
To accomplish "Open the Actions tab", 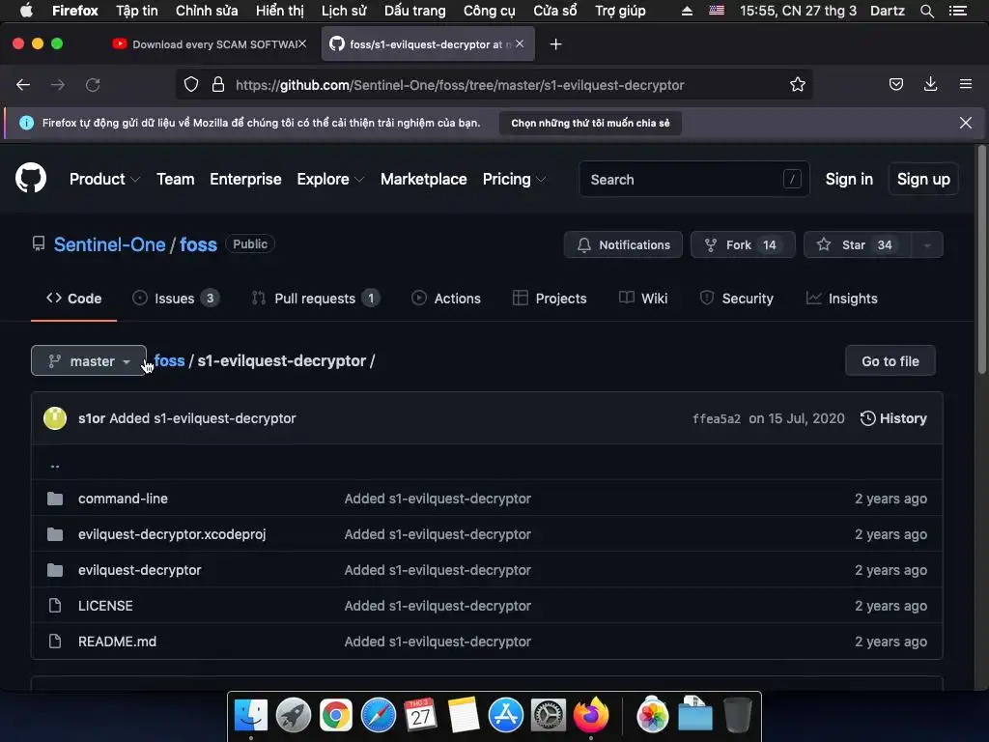I will tap(446, 299).
